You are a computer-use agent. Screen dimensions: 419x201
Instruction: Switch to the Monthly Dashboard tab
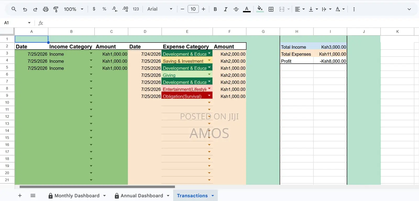pyautogui.click(x=77, y=196)
